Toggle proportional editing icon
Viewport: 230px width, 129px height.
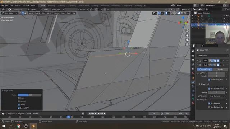coord(105,9)
